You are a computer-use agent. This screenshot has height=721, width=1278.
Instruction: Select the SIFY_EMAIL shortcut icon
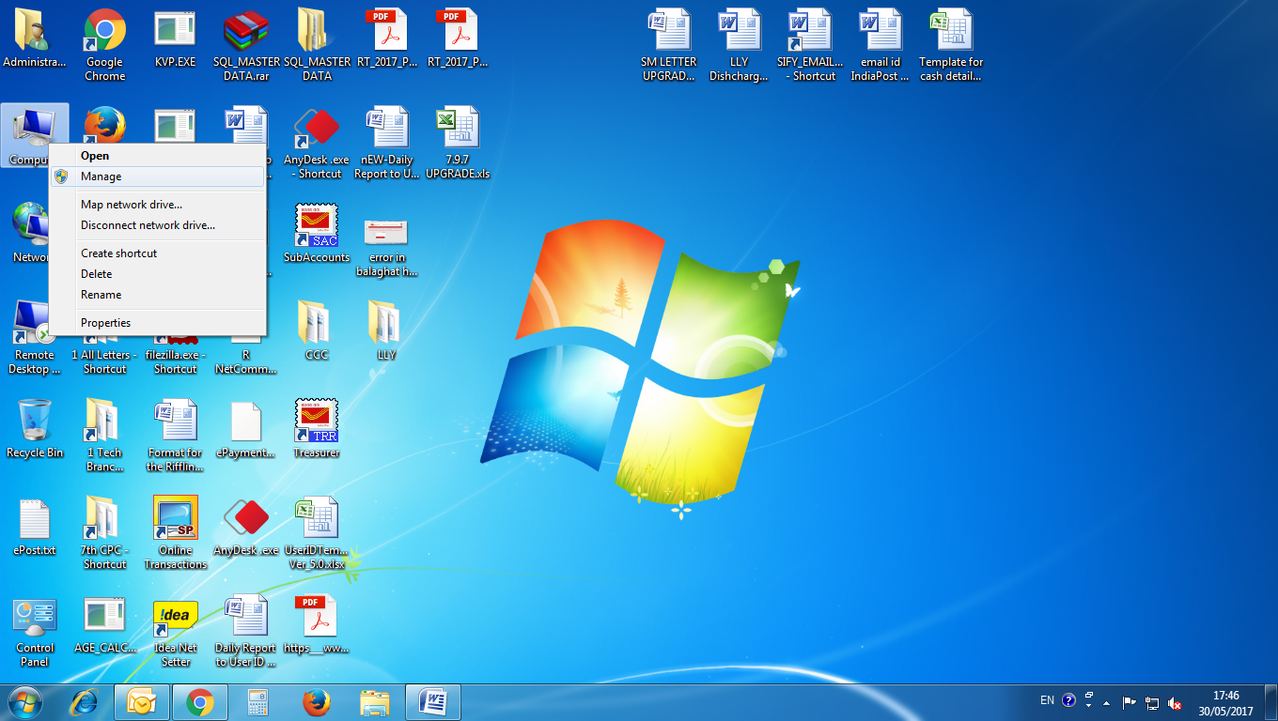coord(810,45)
